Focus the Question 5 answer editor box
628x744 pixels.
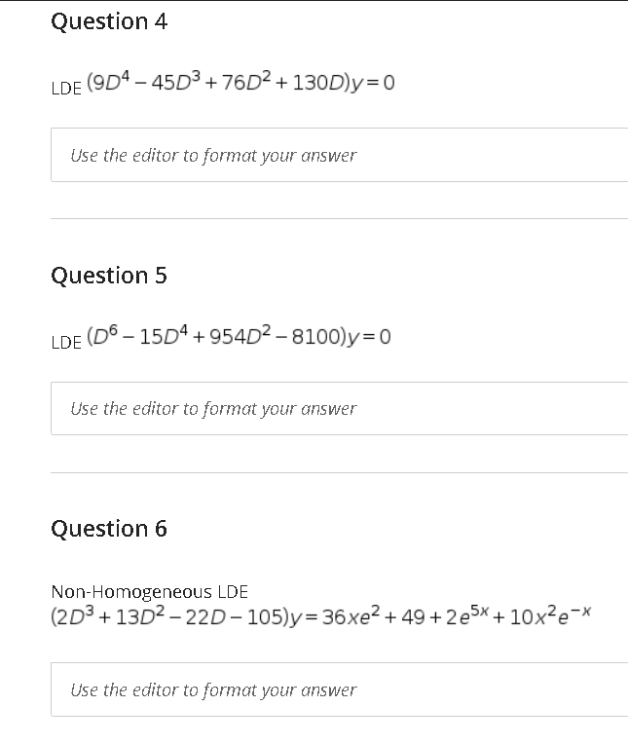(340, 409)
